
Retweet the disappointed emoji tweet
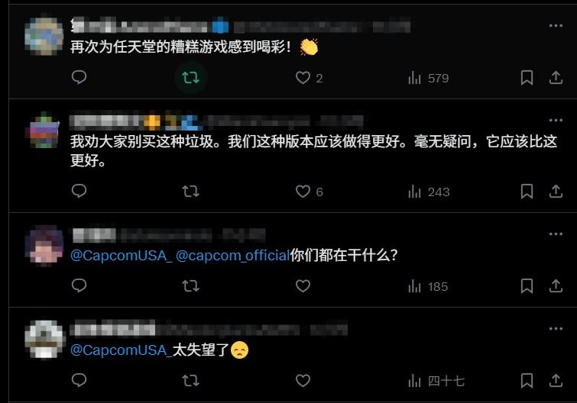(190, 381)
